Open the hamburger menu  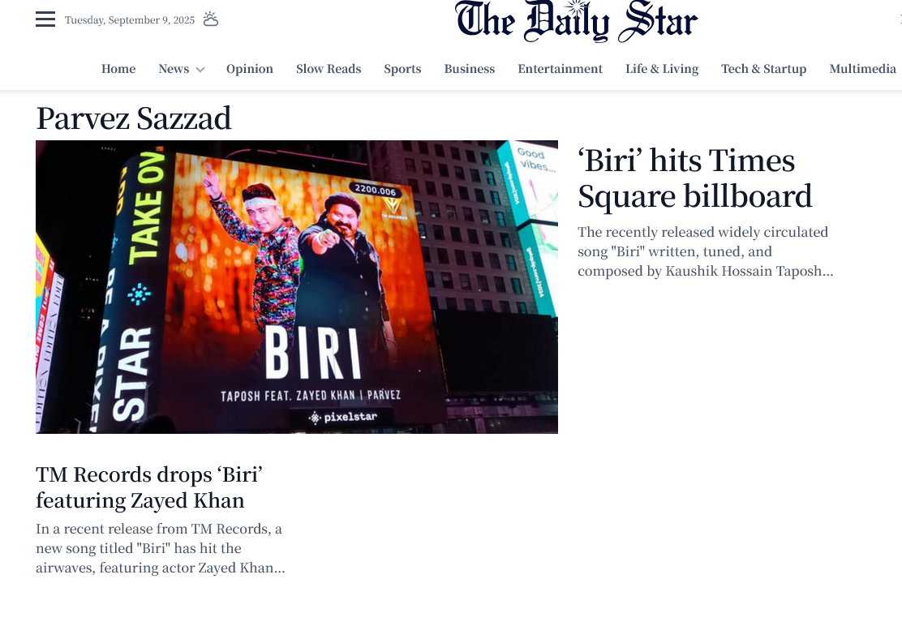point(45,19)
